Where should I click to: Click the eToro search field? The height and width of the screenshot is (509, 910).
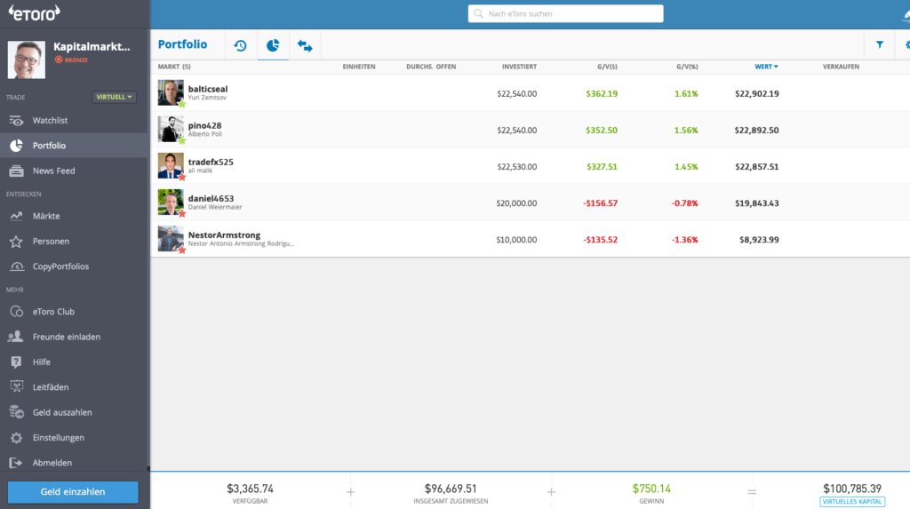566,14
